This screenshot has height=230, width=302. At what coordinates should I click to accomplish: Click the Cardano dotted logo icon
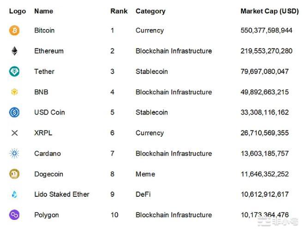pyautogui.click(x=14, y=153)
